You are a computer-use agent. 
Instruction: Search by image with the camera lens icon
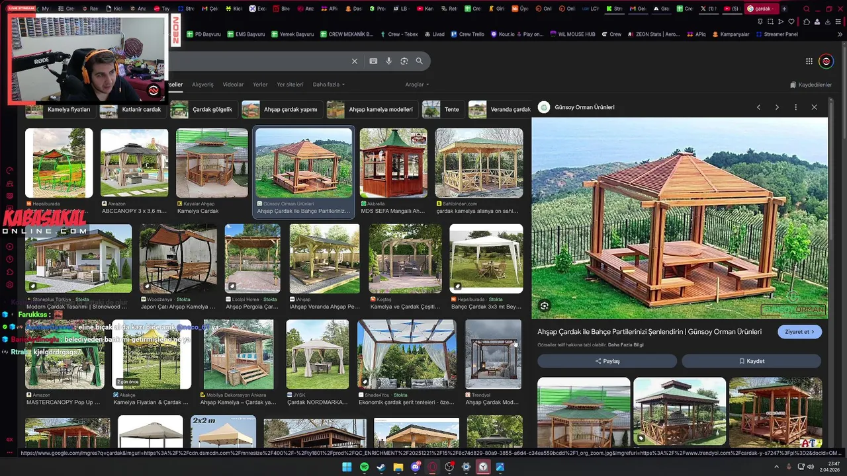pos(404,61)
